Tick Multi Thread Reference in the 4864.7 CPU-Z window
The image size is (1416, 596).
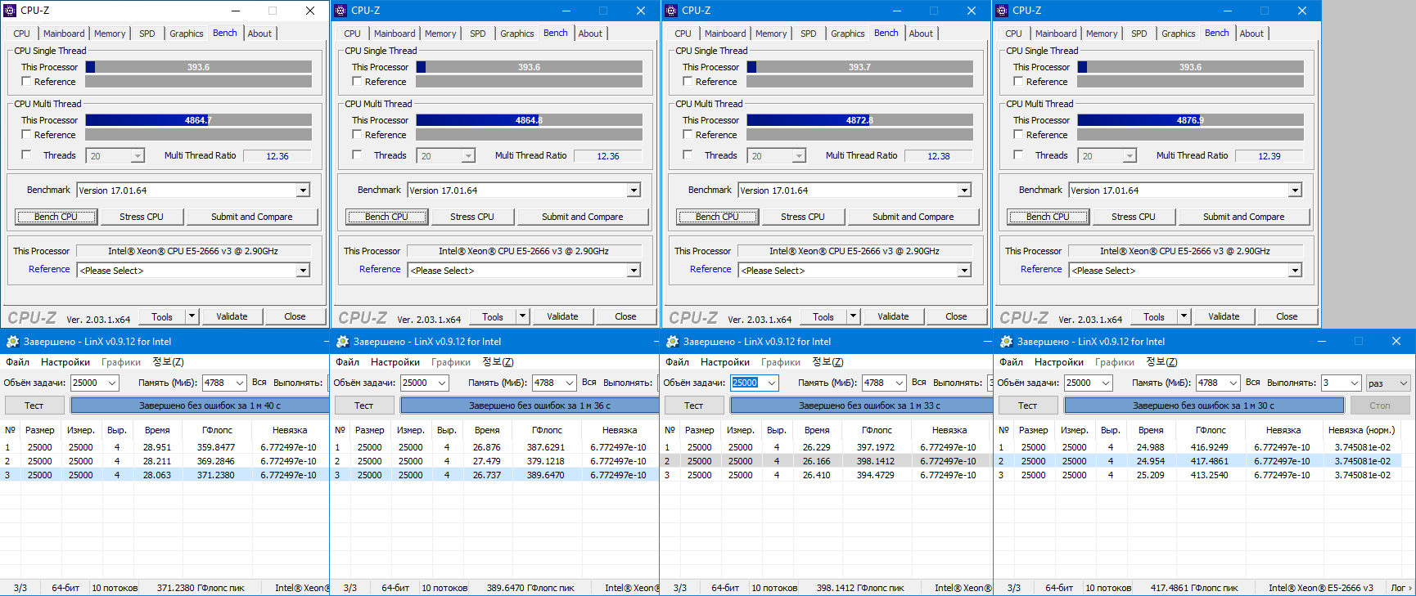pyautogui.click(x=26, y=135)
